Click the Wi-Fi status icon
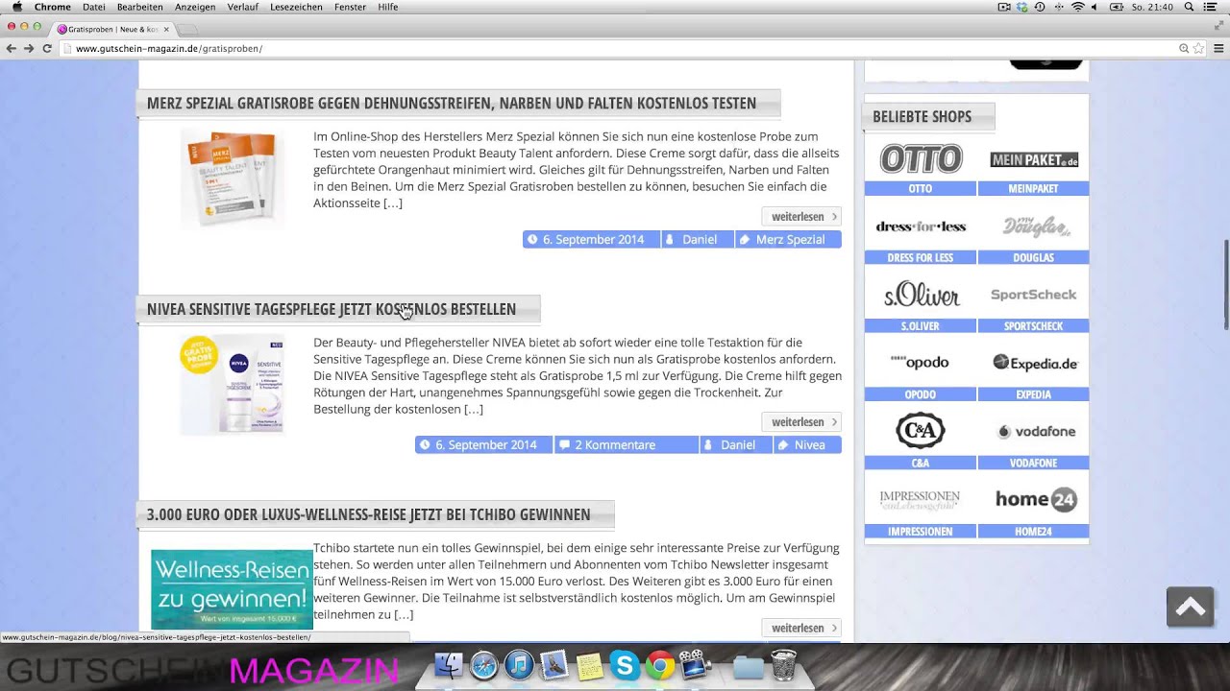1230x691 pixels. 1077,7
